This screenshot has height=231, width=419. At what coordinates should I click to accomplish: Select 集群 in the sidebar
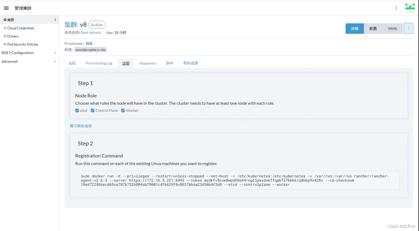pyautogui.click(x=29, y=20)
